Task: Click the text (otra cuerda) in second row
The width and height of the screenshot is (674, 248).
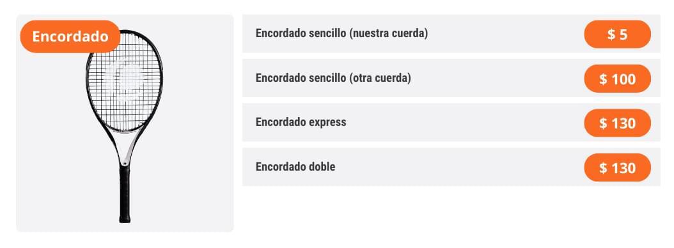Action: pyautogui.click(x=380, y=78)
